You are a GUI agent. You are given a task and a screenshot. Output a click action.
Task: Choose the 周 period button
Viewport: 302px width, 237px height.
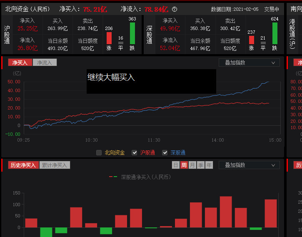184,165
